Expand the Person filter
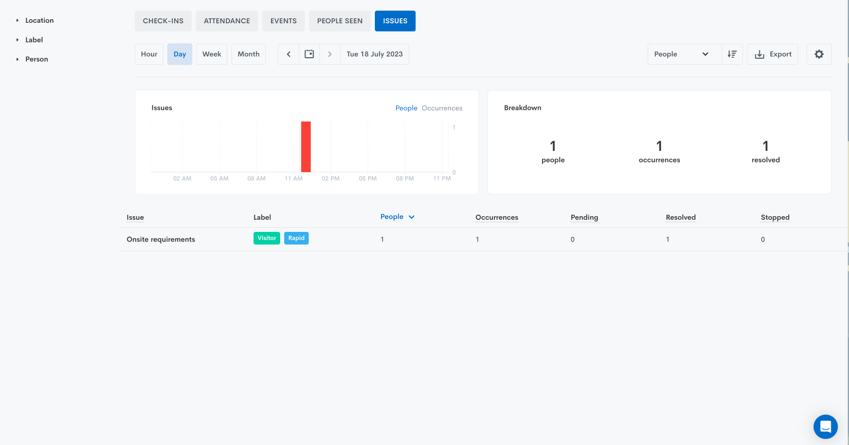This screenshot has width=849, height=445. click(32, 59)
